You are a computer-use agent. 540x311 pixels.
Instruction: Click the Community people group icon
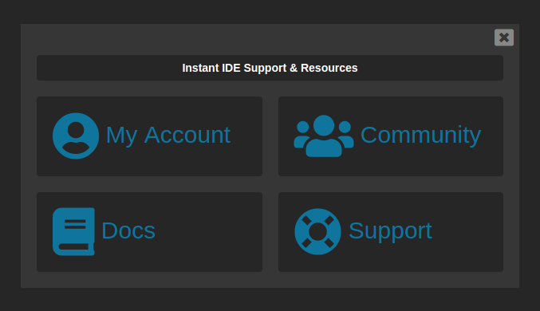[x=324, y=136]
